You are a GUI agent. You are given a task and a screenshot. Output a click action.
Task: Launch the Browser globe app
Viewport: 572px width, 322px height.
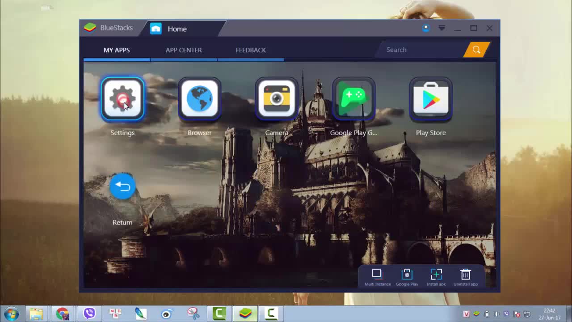[199, 99]
